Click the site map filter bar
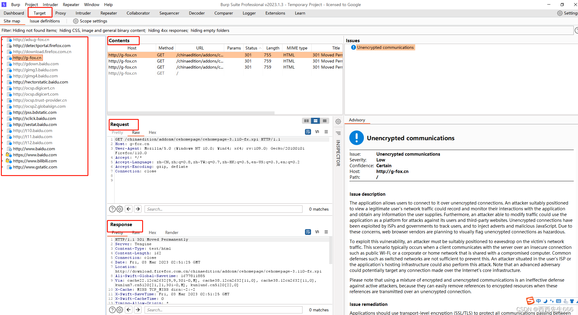578x315 pixels. pyautogui.click(x=287, y=30)
